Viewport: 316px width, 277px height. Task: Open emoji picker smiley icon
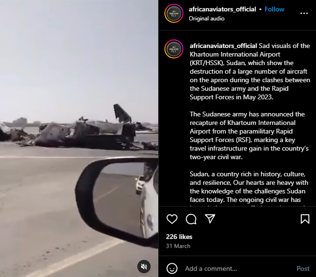tap(172, 268)
